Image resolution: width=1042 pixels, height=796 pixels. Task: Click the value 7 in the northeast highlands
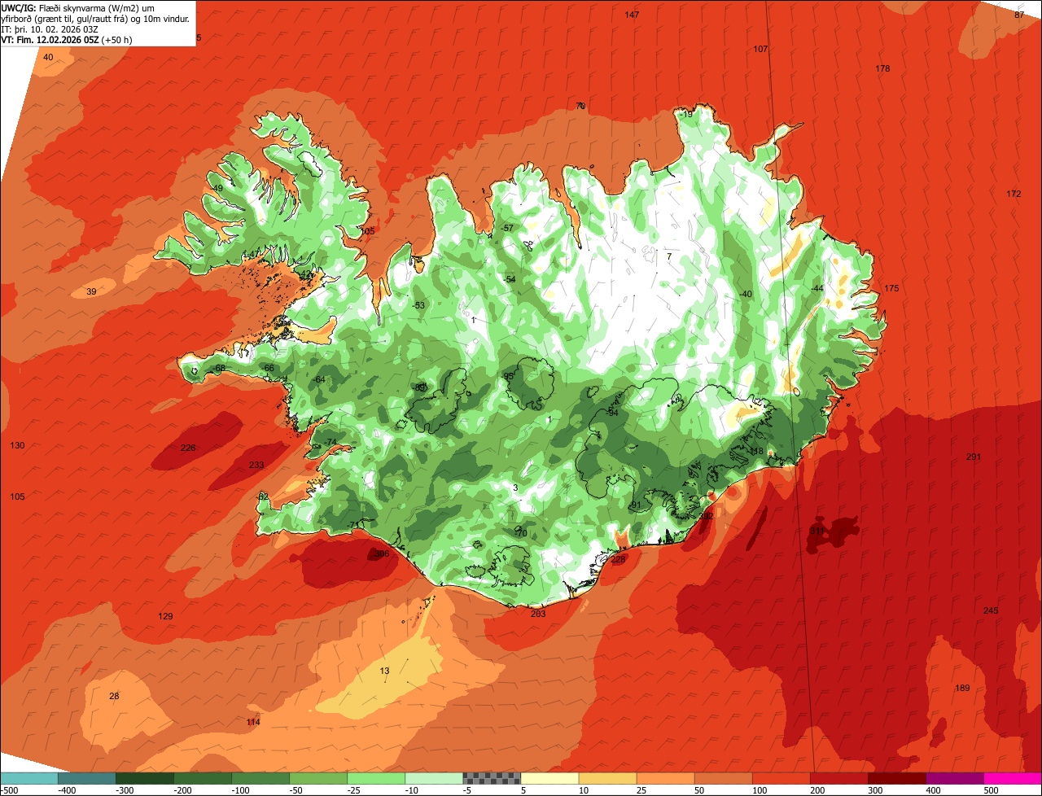coord(669,256)
